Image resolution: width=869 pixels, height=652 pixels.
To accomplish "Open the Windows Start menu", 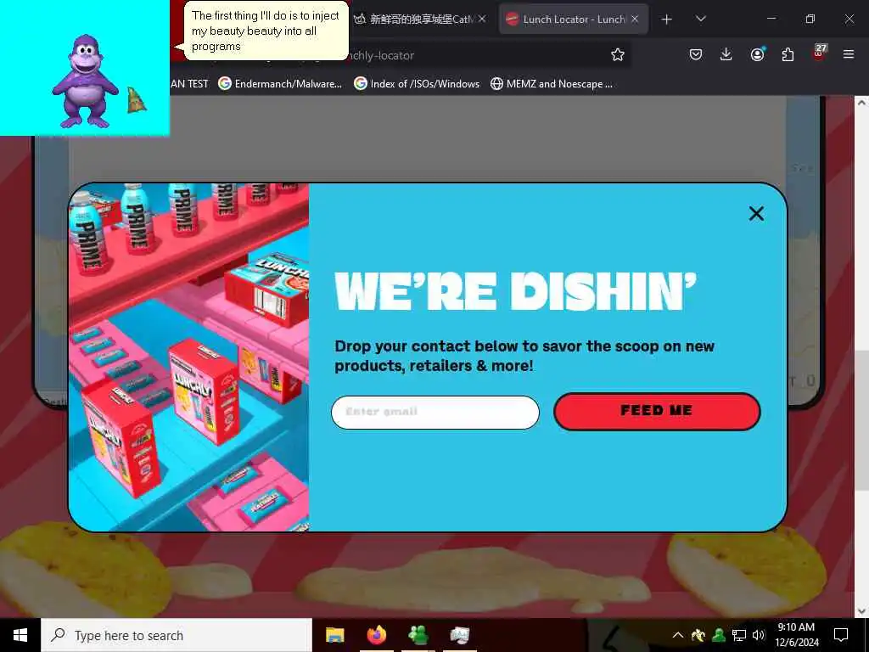I will (20, 635).
